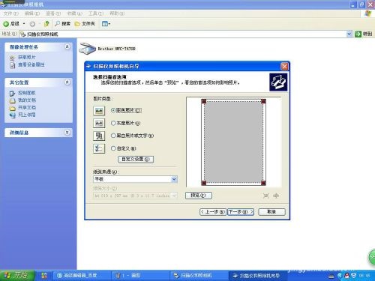Image resolution: width=375 pixels, height=281 pixels.
Task: Switch to 扫描仪和照相机向导 taskbar item
Action: [x=257, y=276]
